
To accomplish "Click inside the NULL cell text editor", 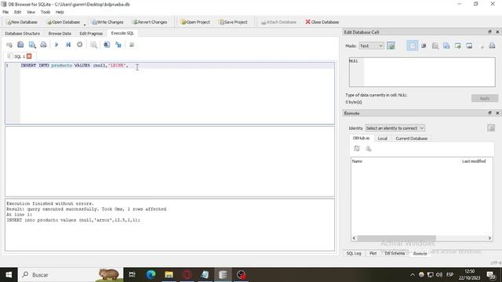I will tap(422, 72).
